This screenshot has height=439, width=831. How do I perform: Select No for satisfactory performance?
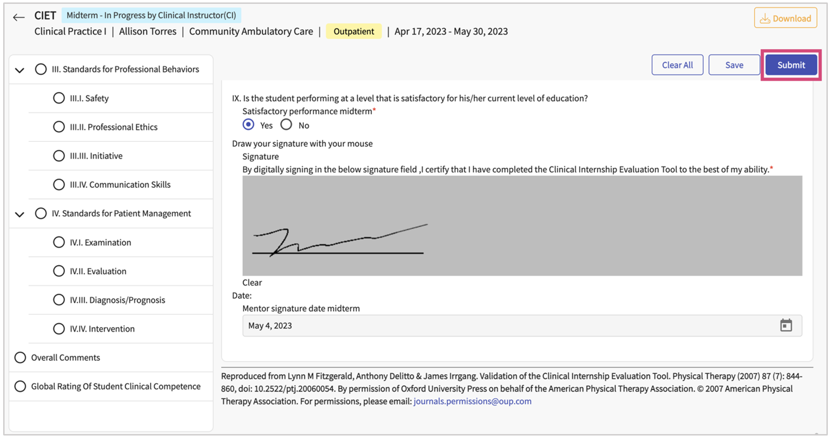(x=286, y=125)
